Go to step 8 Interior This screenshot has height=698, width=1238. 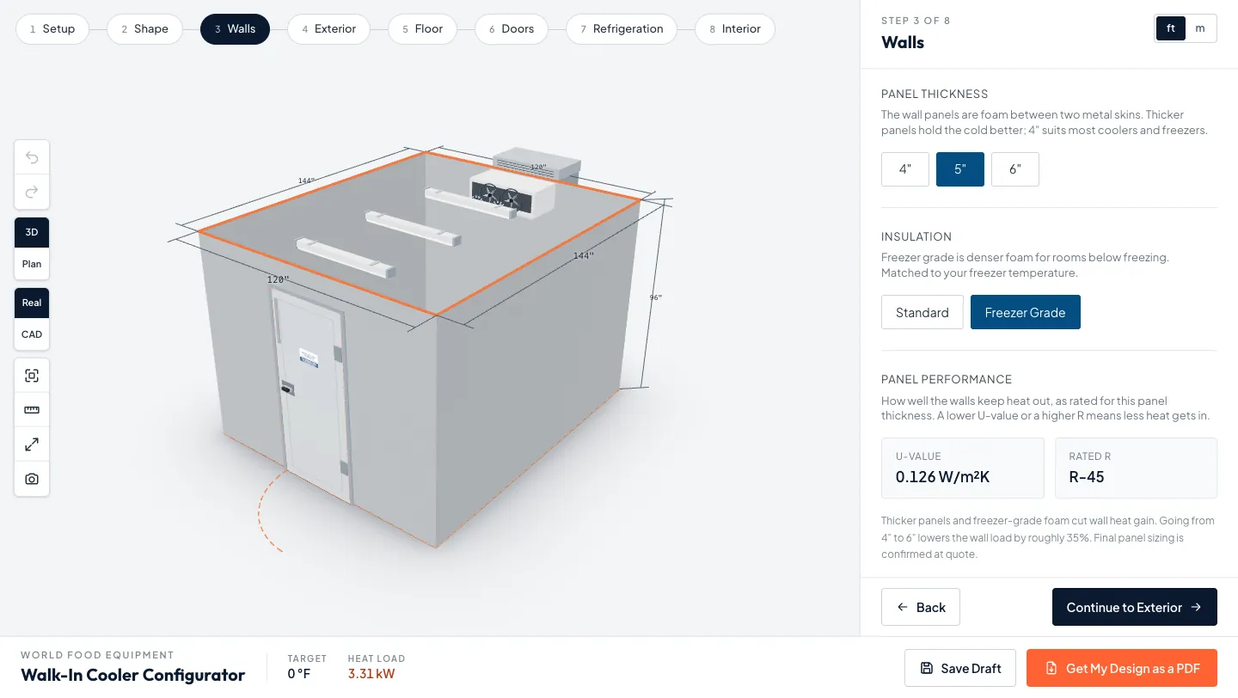[735, 28]
